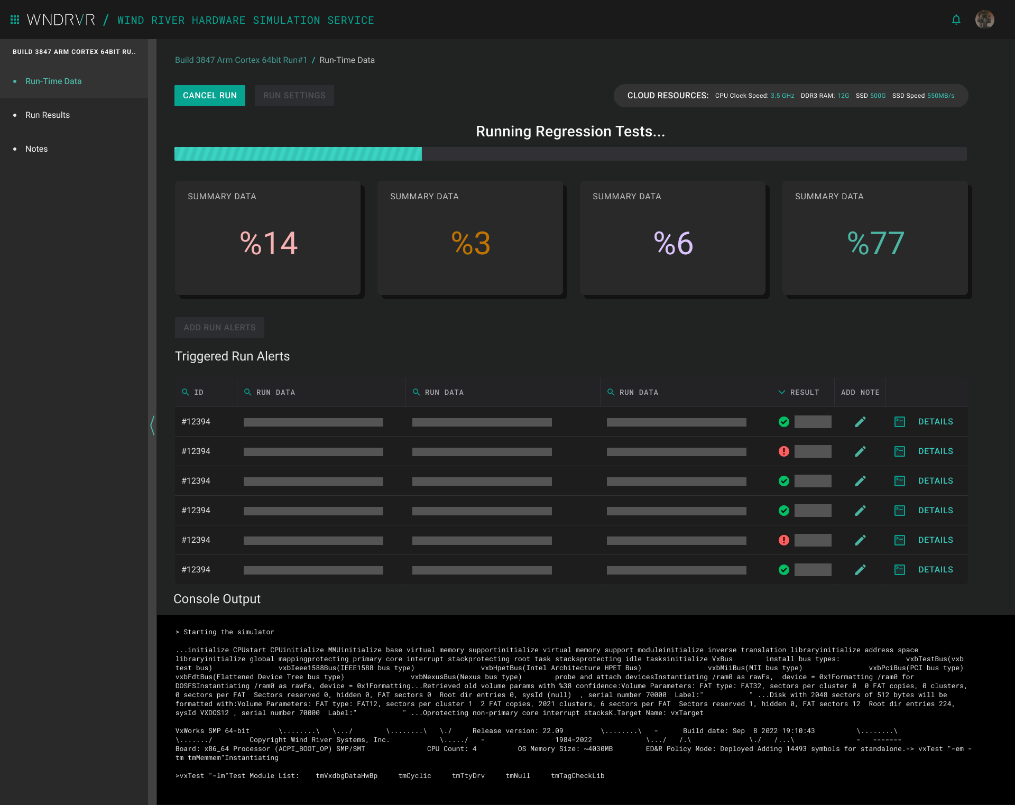Search the first RUN DATA column header

click(247, 392)
